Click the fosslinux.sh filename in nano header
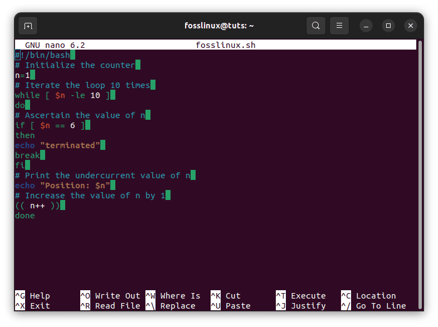The width and height of the screenshot is (438, 327). point(226,45)
